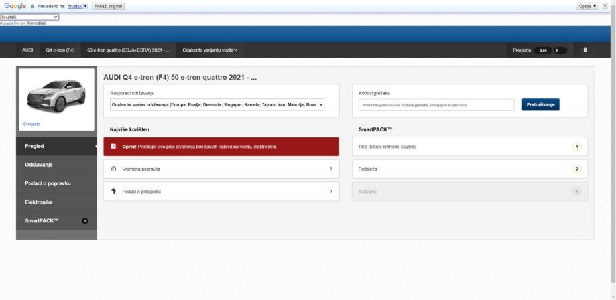
Task: Switch to the SmartPACK sidebar tab
Action: click(x=56, y=221)
